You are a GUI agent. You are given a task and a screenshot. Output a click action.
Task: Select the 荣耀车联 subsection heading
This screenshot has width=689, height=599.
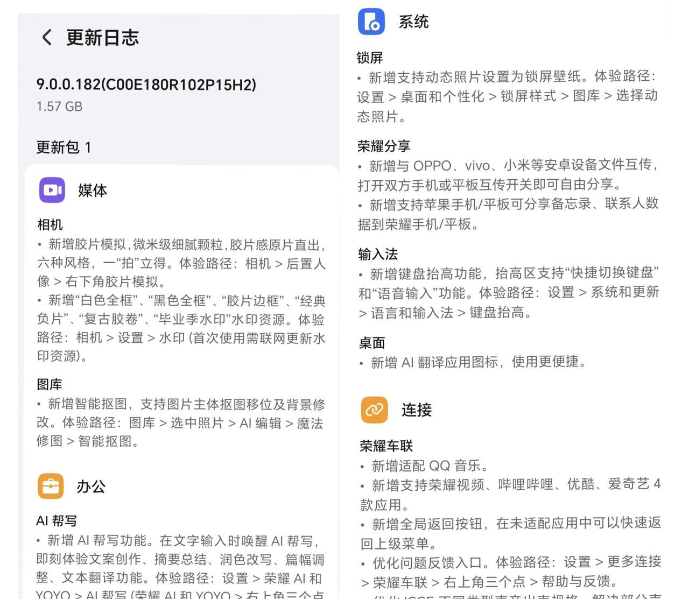click(386, 446)
